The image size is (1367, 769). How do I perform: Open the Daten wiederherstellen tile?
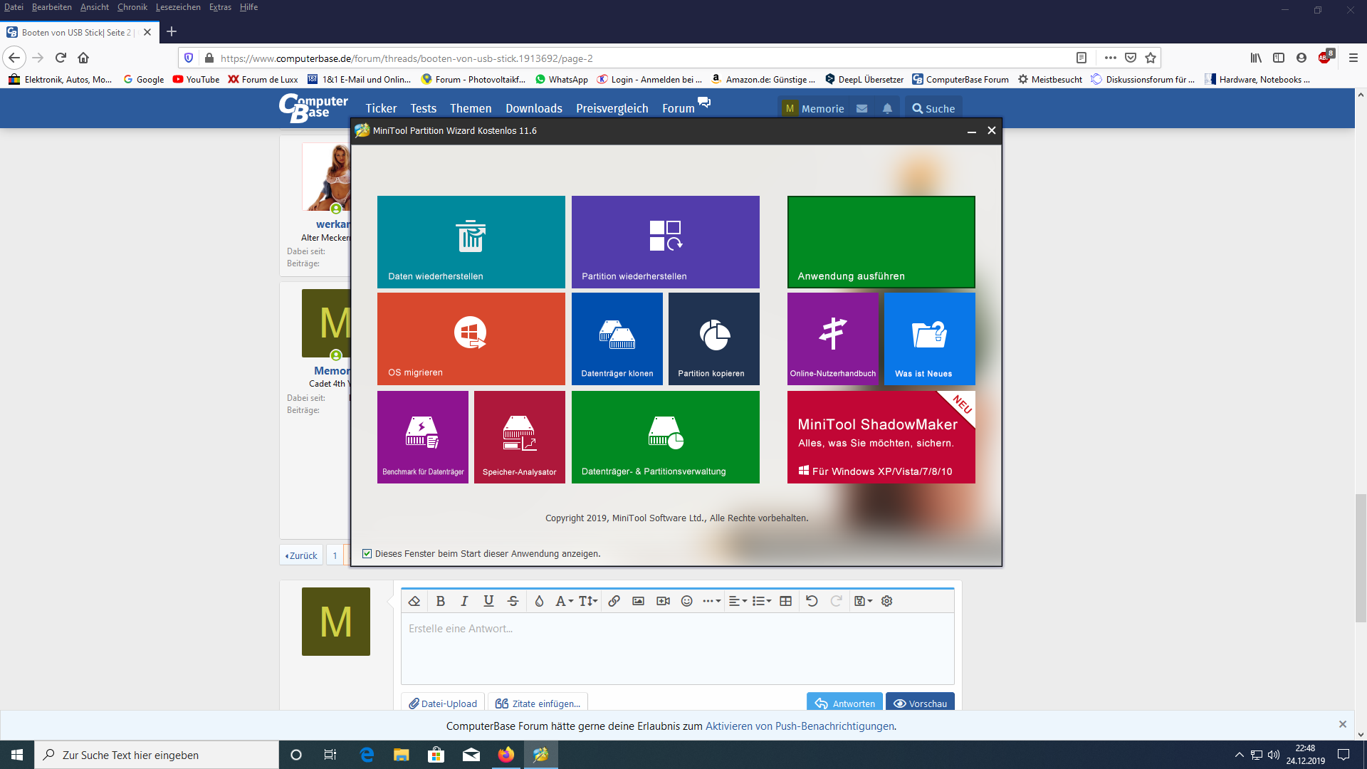(471, 242)
